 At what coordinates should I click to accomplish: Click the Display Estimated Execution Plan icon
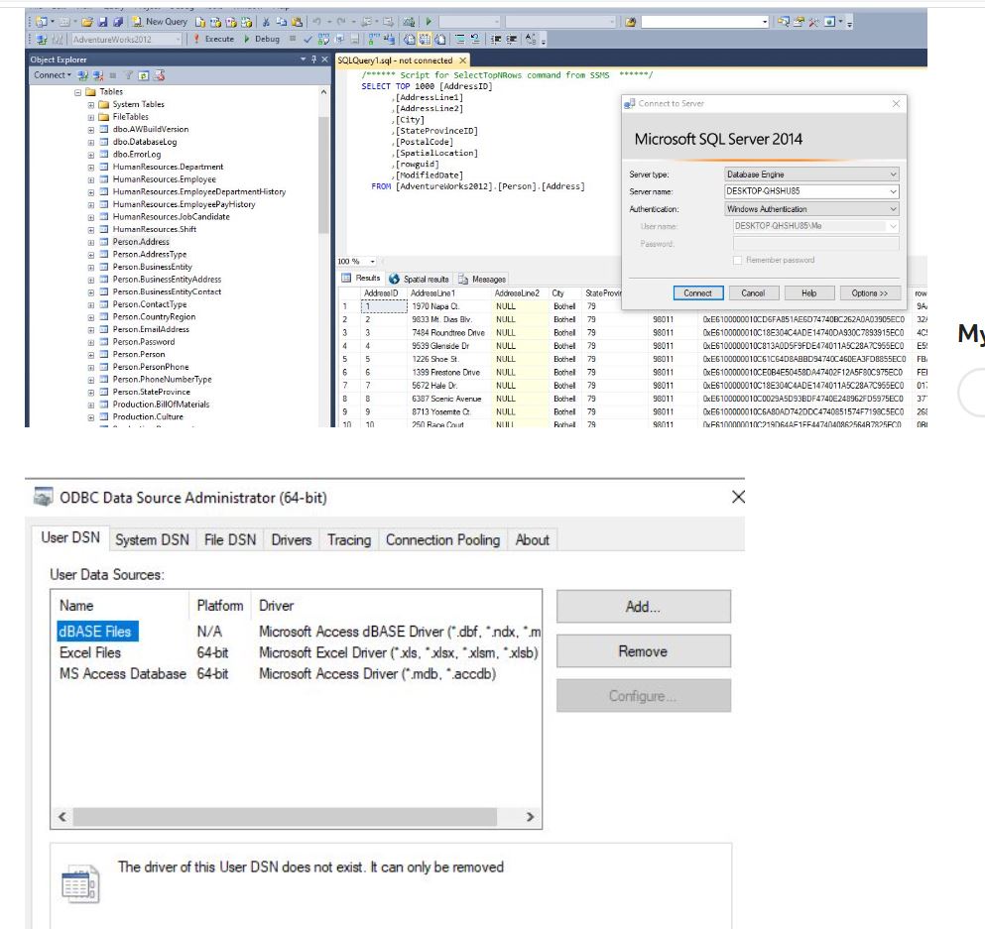323,39
